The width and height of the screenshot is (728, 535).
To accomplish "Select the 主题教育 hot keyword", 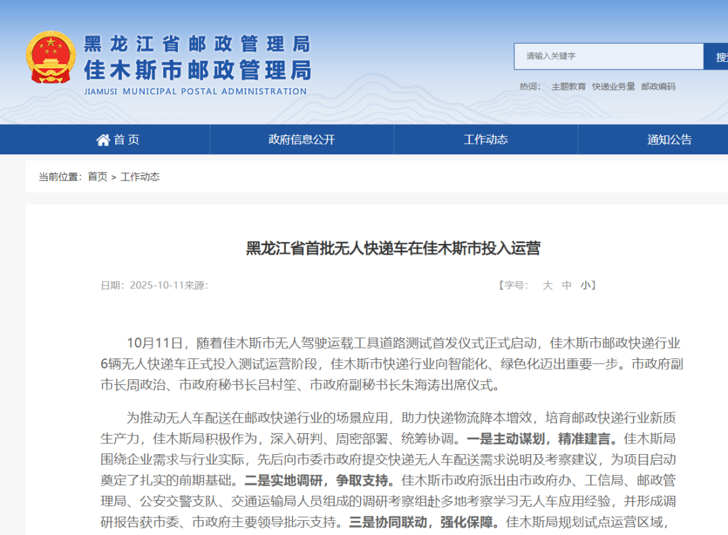I will [568, 86].
